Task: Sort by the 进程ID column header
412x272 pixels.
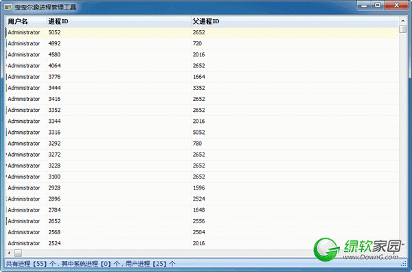Action: pos(119,21)
